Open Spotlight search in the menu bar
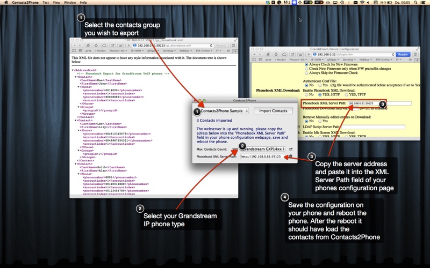 [x=415, y=3]
